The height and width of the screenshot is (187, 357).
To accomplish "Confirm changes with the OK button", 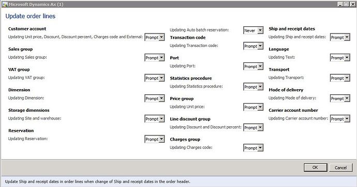I will (x=315, y=167).
